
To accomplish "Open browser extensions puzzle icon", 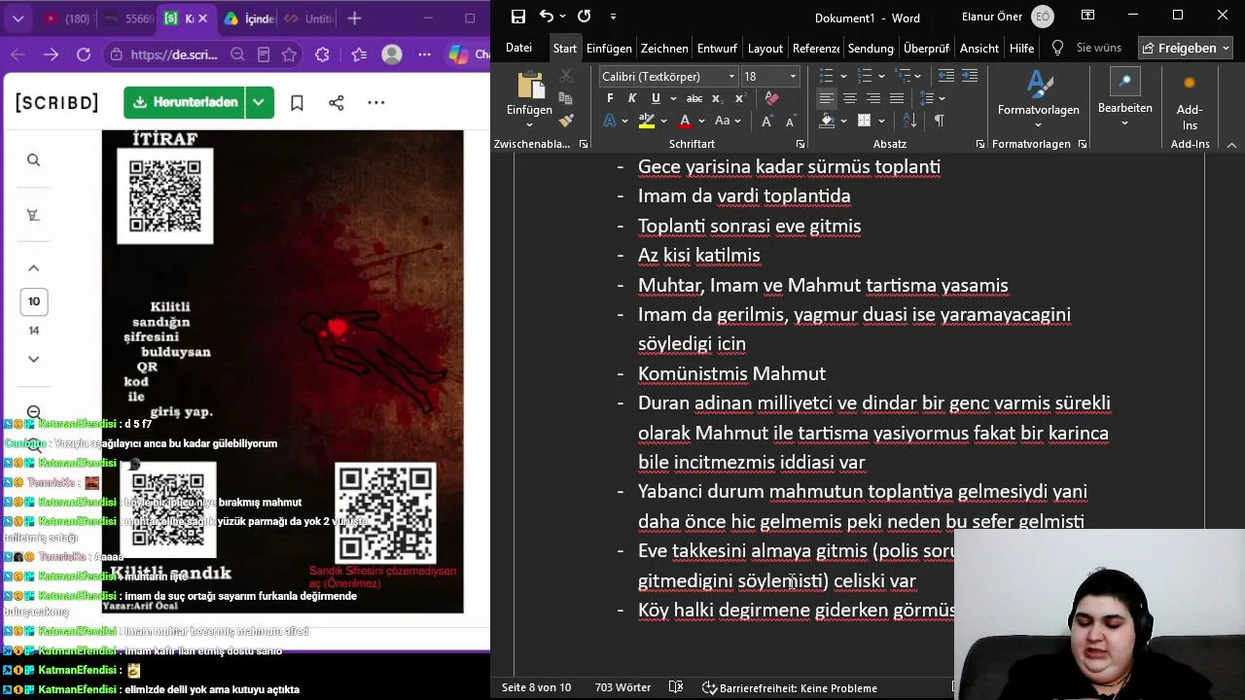I will pyautogui.click(x=323, y=55).
